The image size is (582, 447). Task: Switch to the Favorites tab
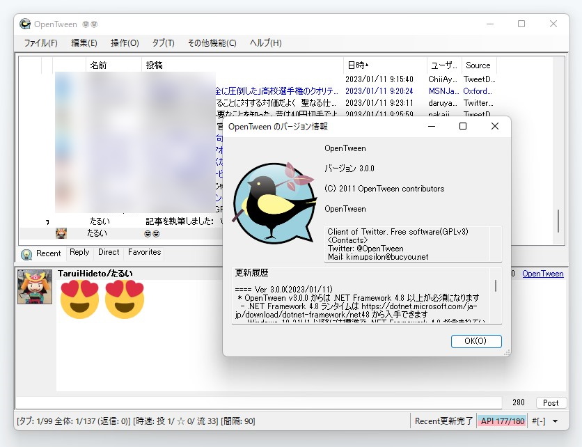[x=144, y=253]
